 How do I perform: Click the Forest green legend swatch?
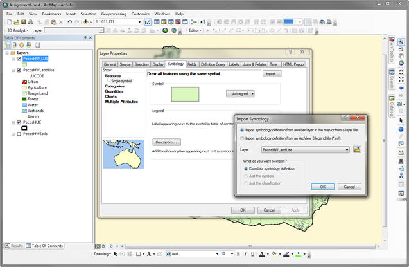coord(24,99)
